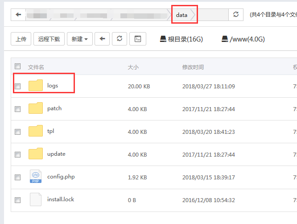The image size is (297, 224).
Task: Click the 上传 upload button
Action: pos(21,39)
